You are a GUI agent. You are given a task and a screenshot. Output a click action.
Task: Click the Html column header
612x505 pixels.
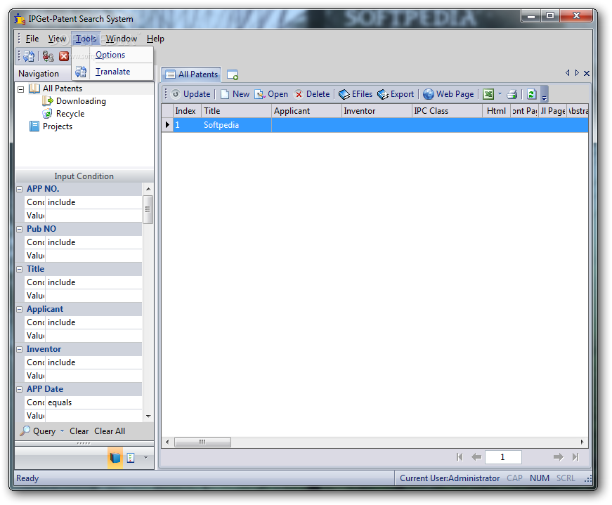497,111
